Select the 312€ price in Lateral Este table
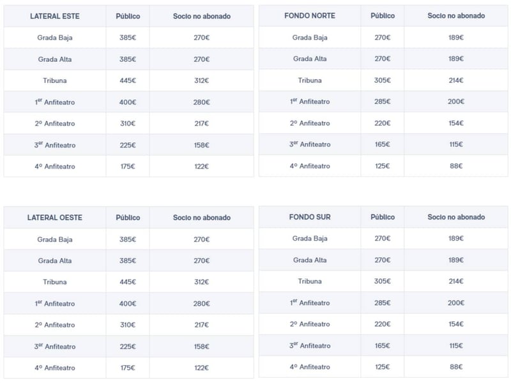 click(x=201, y=80)
